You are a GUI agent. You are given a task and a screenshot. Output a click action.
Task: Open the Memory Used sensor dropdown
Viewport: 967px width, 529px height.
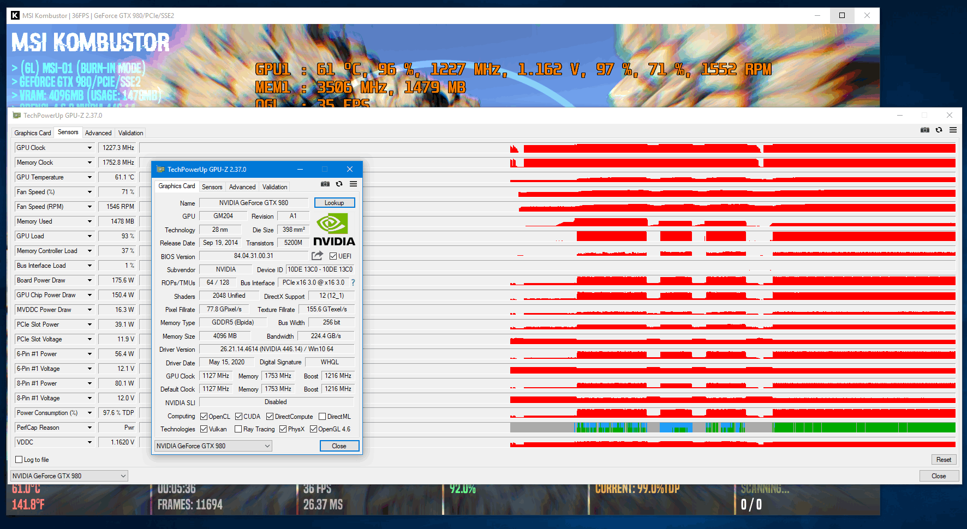point(90,221)
